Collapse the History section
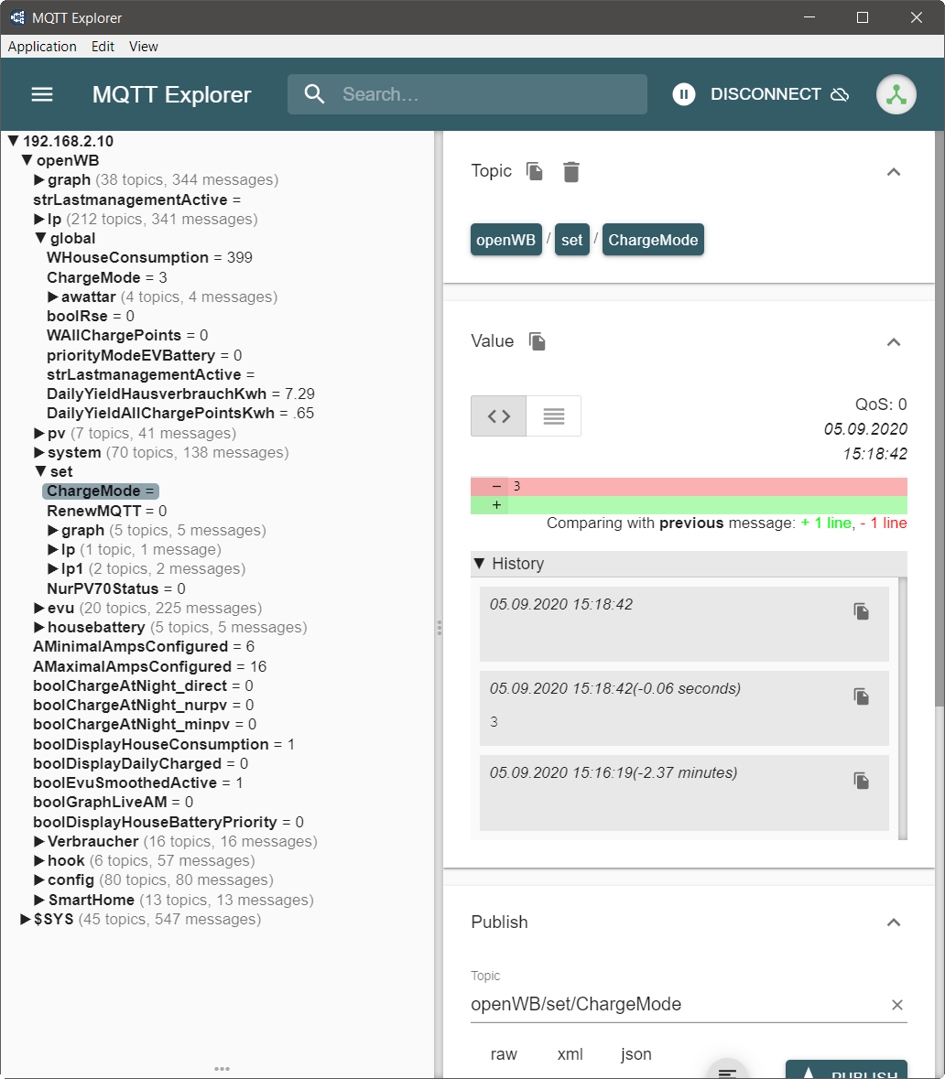The height and width of the screenshot is (1079, 945). 480,564
